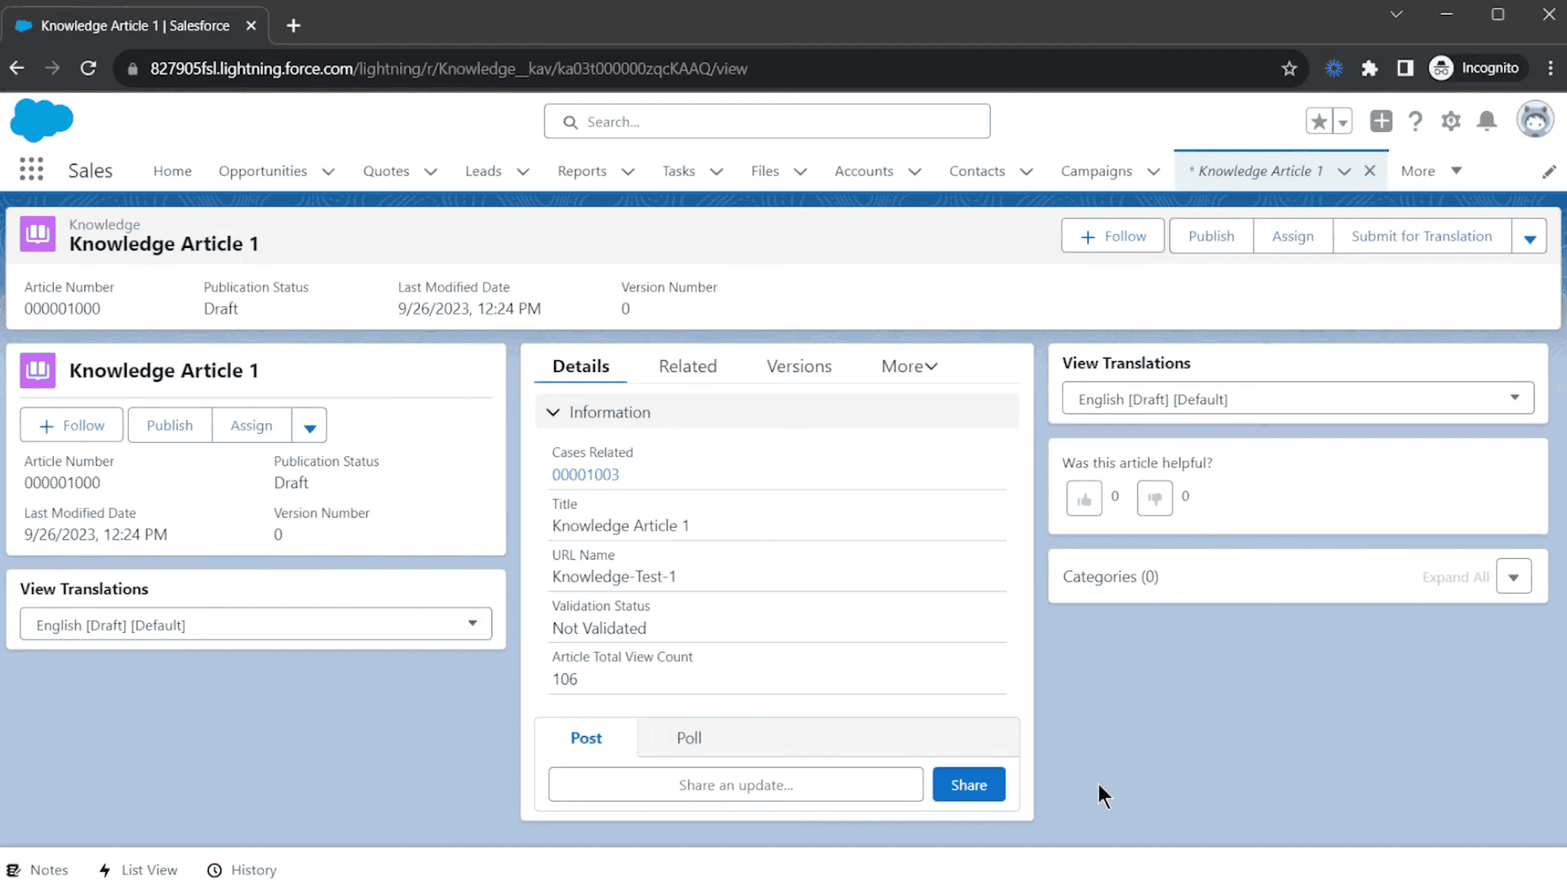Click the user avatar icon
Viewport: 1567px width, 881px height.
pos(1535,119)
